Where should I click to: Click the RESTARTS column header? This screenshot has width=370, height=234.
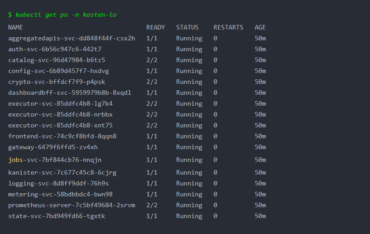coord(228,27)
